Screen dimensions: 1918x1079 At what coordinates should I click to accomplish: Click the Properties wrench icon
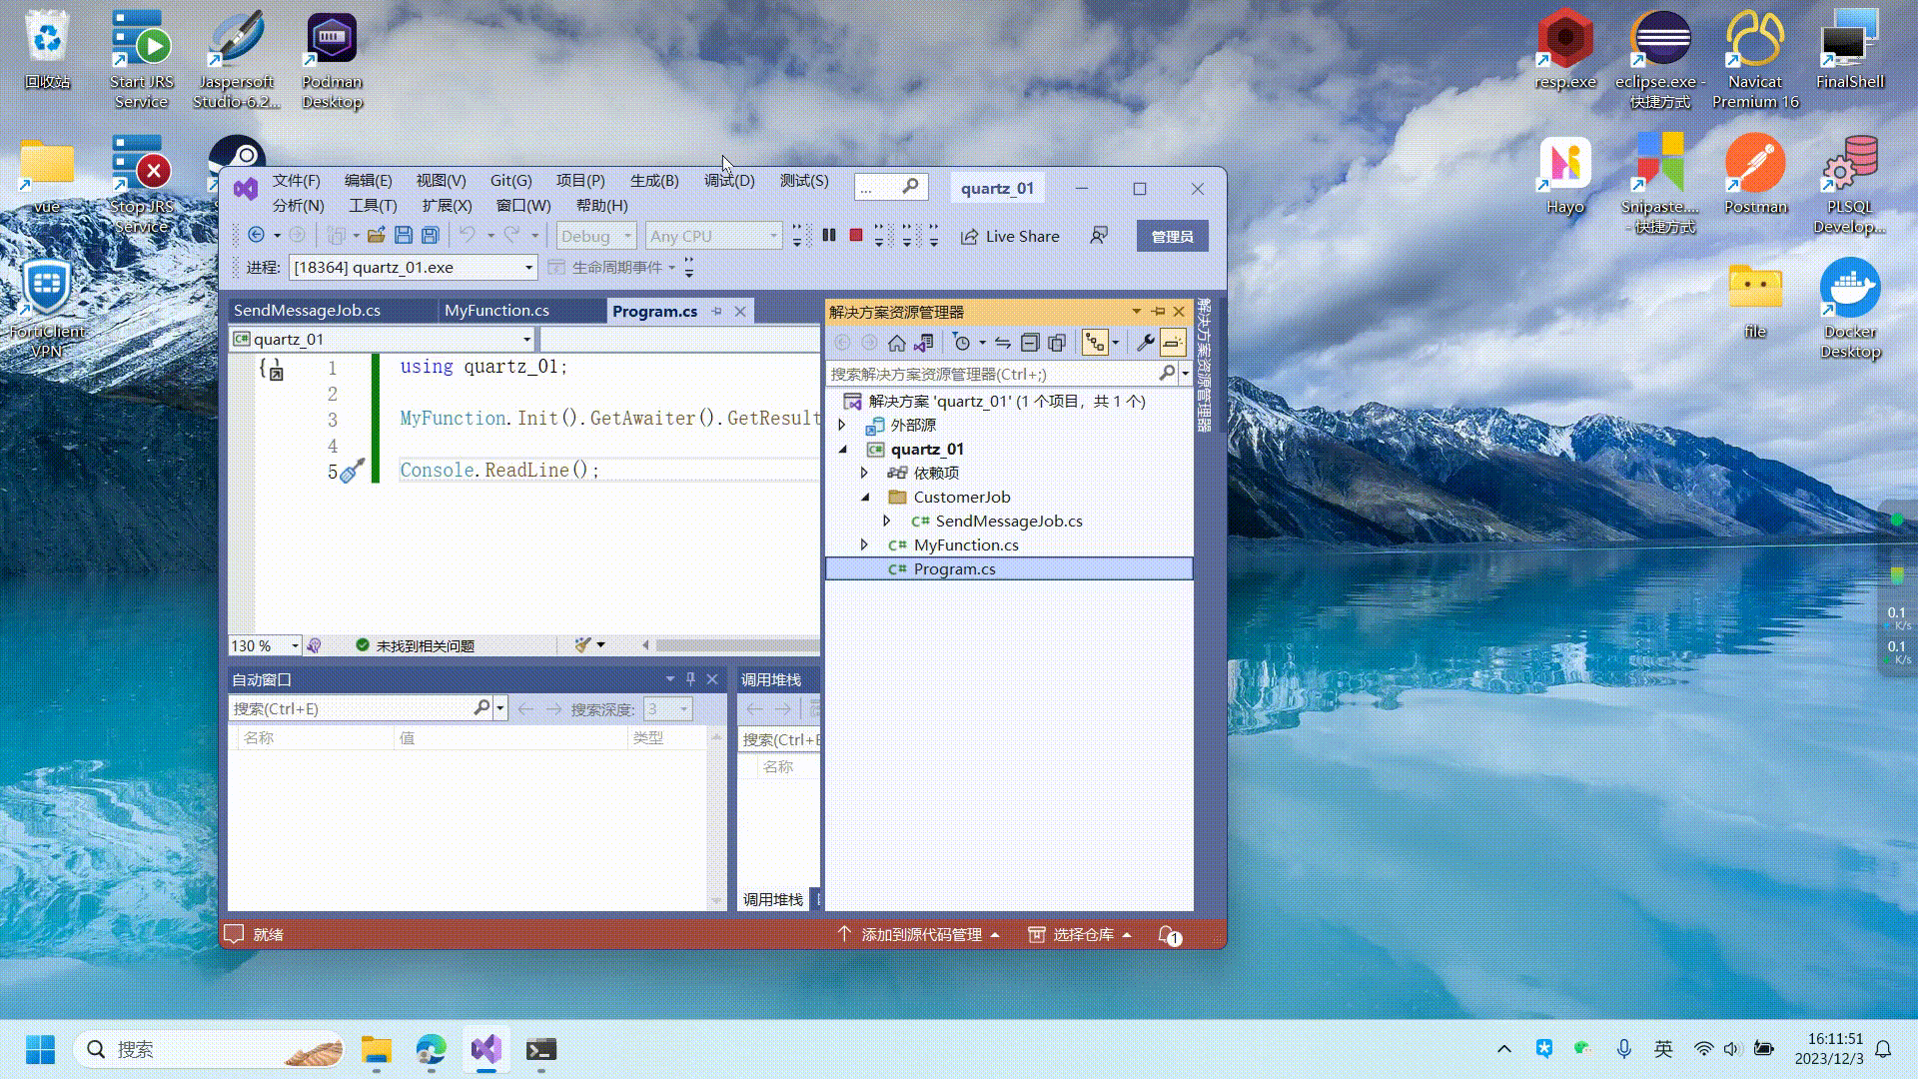pyautogui.click(x=1146, y=343)
